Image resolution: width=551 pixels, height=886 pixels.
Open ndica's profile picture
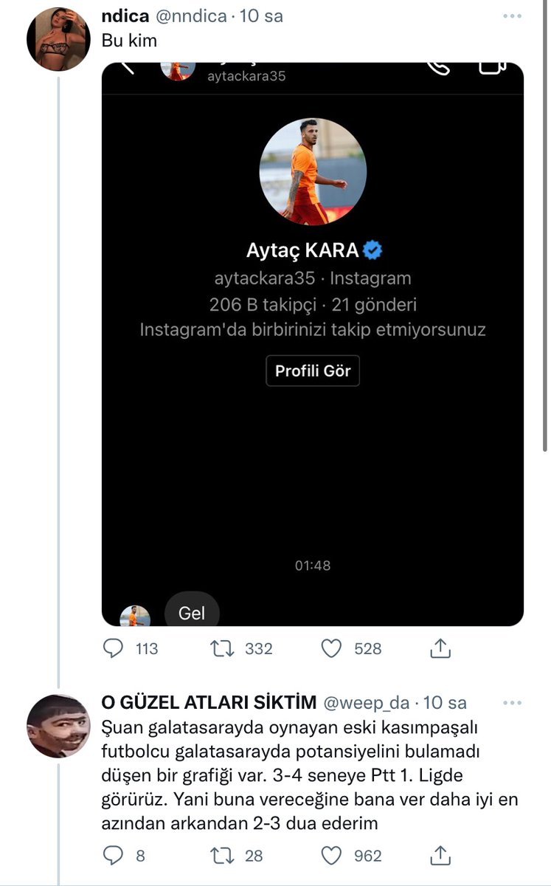(x=58, y=39)
